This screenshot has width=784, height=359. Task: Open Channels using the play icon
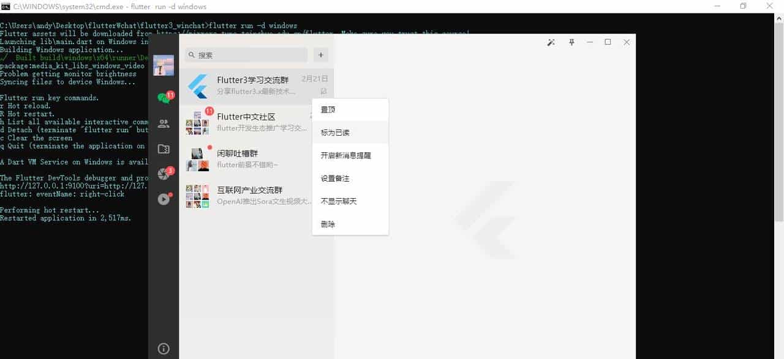click(163, 199)
